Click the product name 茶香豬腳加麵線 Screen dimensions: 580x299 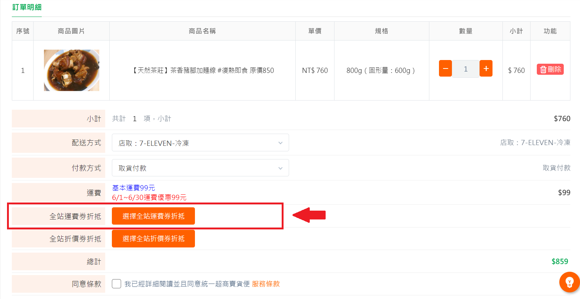tap(193, 70)
